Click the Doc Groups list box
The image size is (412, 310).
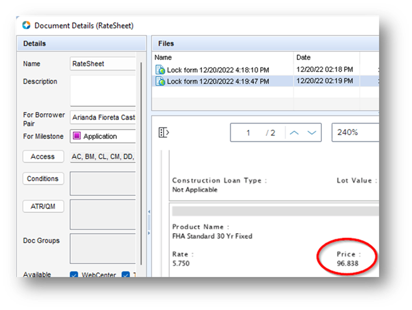point(103,248)
